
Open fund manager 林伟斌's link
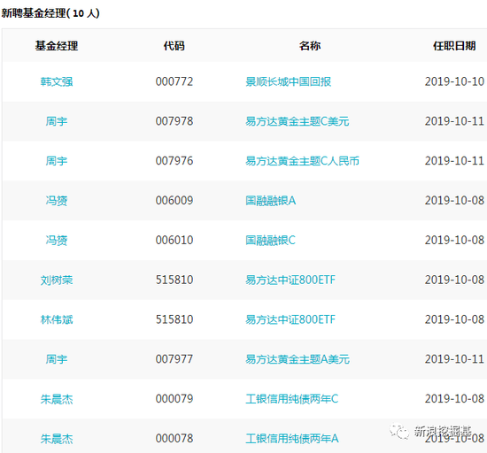coord(57,319)
